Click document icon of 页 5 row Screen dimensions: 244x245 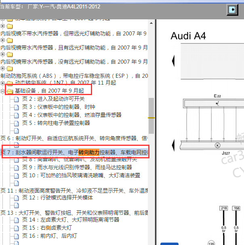[17, 124]
